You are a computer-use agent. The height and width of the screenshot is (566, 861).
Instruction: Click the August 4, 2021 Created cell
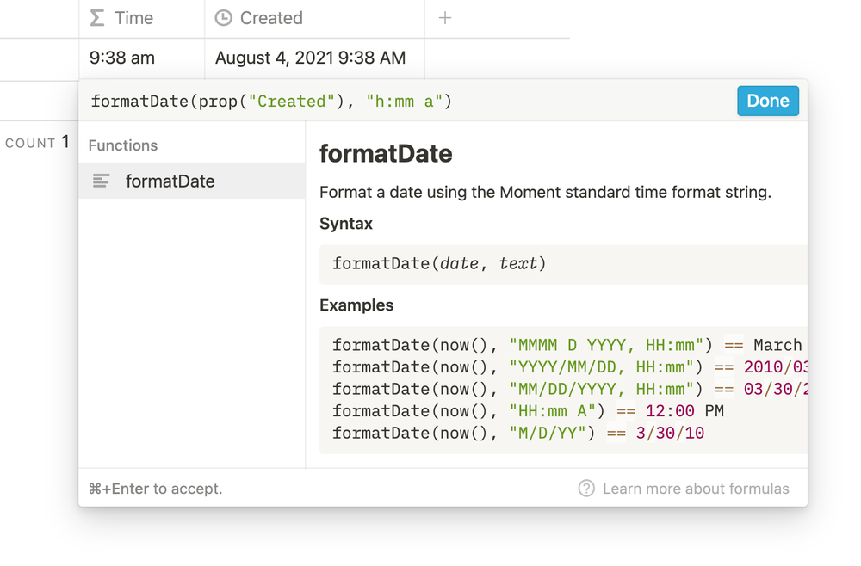pyautogui.click(x=310, y=58)
